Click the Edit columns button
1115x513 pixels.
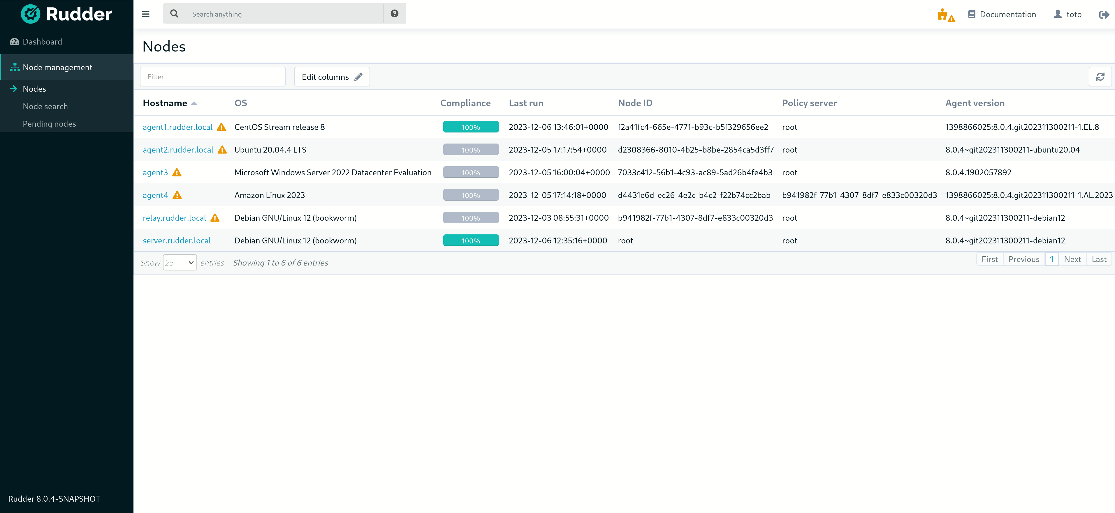pyautogui.click(x=332, y=77)
